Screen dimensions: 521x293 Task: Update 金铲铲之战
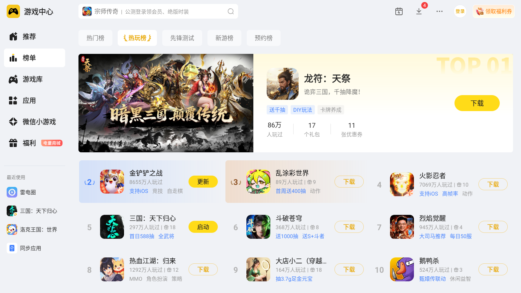(x=203, y=182)
